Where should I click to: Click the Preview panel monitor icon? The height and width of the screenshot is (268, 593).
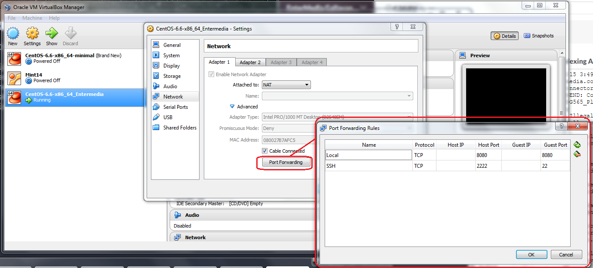463,55
